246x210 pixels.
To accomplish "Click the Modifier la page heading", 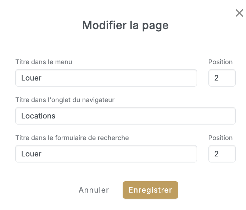I will click(125, 26).
